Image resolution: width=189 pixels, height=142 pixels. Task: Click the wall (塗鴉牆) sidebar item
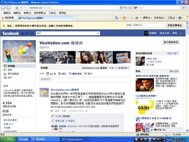19,66
